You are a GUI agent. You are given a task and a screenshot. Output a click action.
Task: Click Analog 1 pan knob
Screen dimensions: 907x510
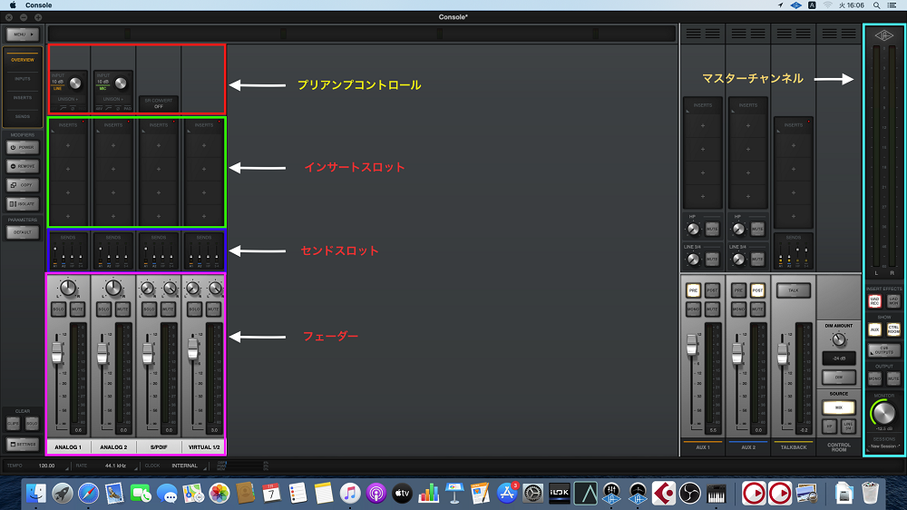68,288
